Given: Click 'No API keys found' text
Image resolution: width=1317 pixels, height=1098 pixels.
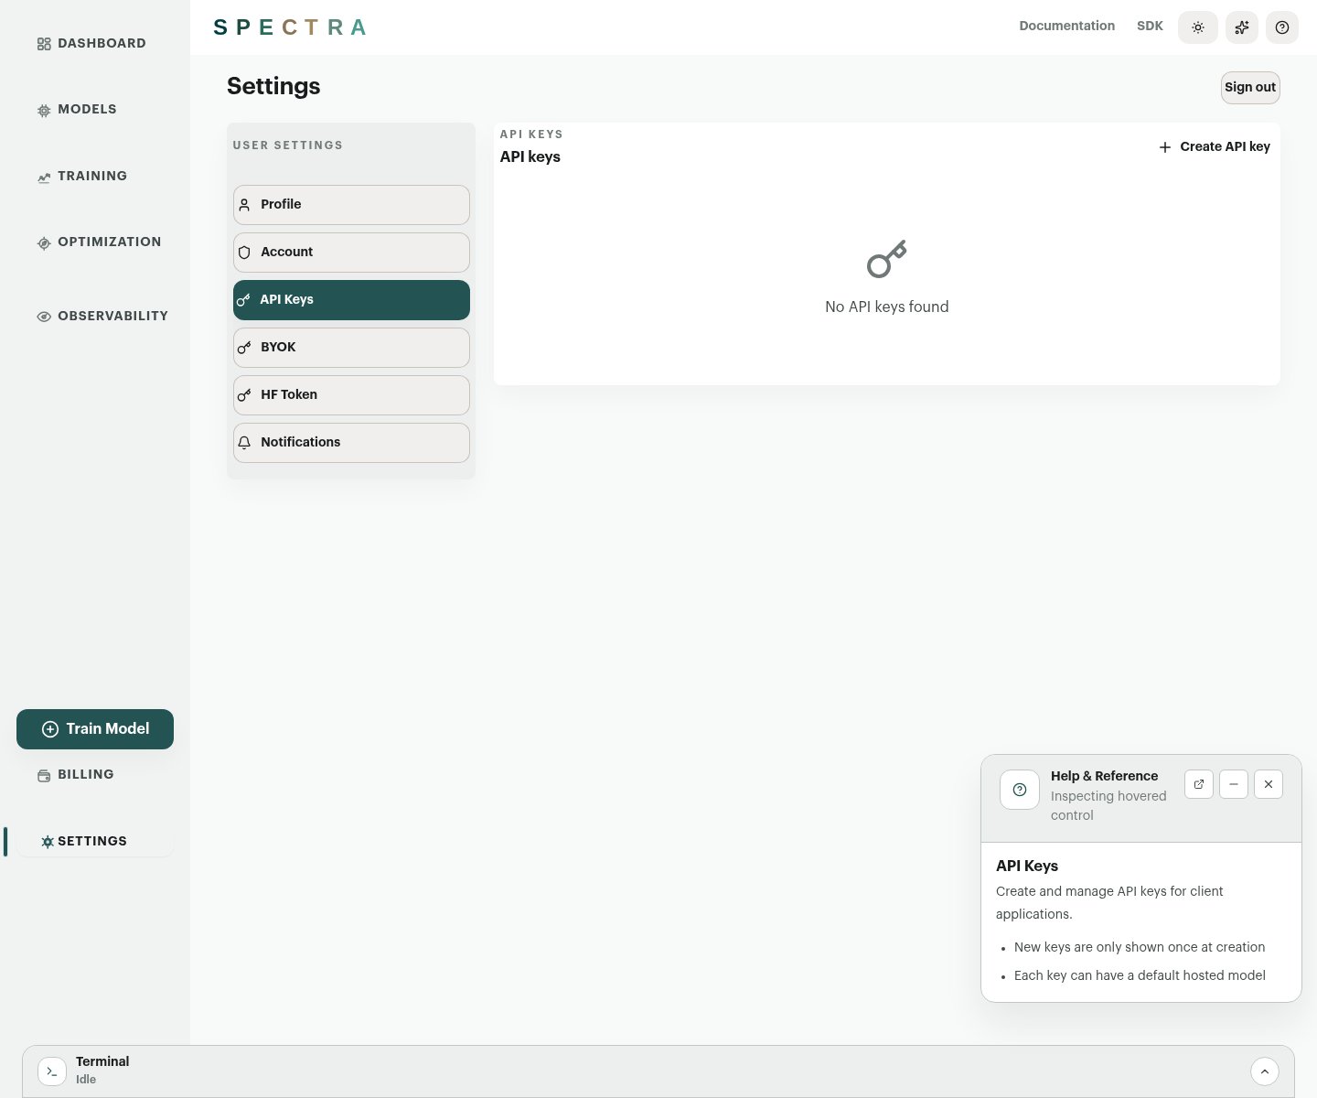Looking at the screenshot, I should click(x=887, y=307).
